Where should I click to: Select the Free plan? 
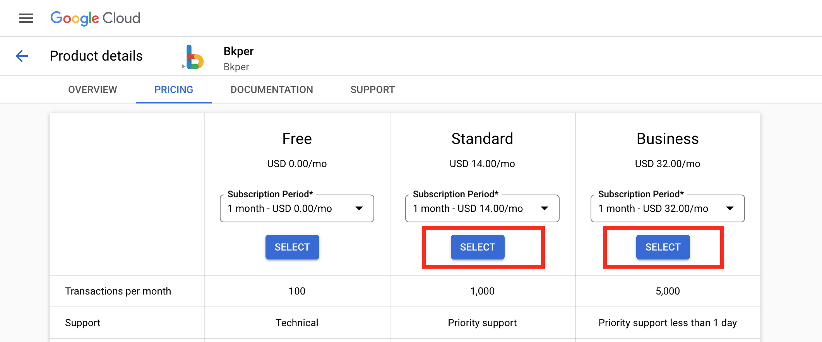tap(292, 247)
